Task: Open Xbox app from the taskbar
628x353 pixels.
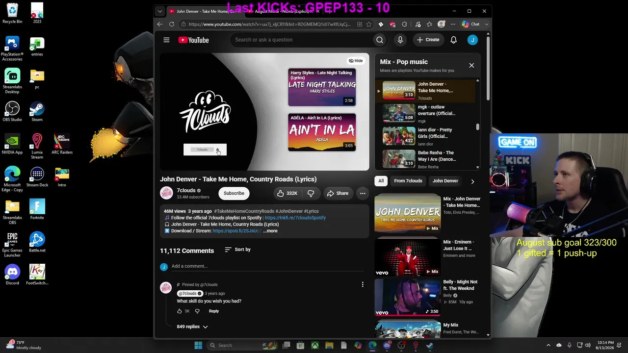Action: click(x=315, y=345)
